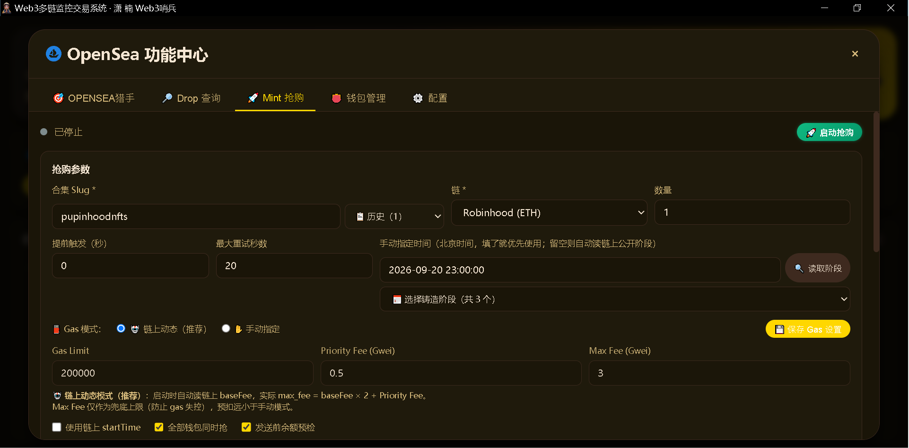The image size is (909, 448).
Task: Click the gear icon on 配置 tab
Action: (x=418, y=98)
